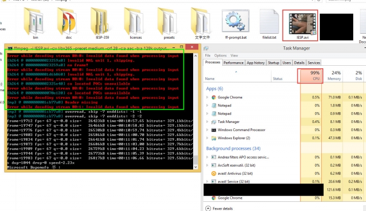Viewport: 366px width, 211px height.
Task: Click the 'Header missing' mp3 error line
Action: [x=52, y=102]
